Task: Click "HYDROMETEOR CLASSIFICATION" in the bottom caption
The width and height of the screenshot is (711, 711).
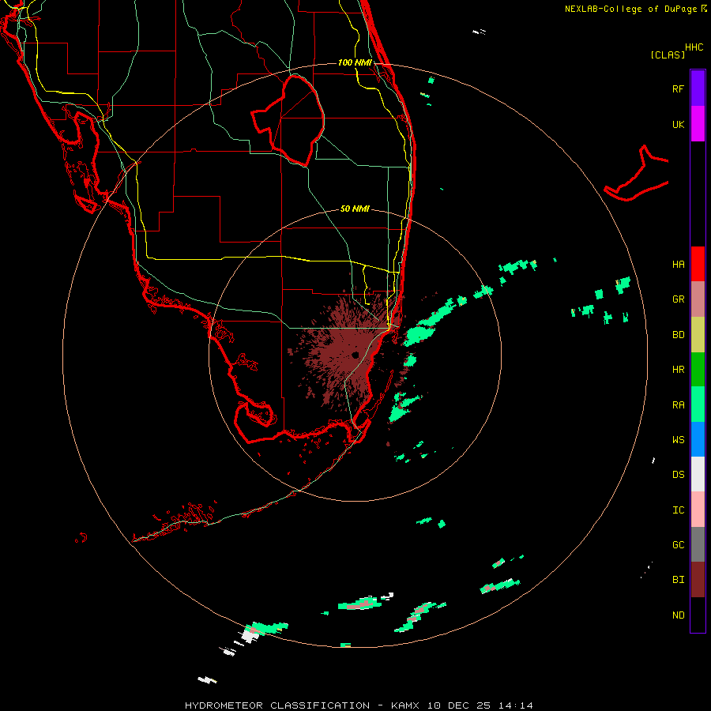Action: tap(277, 705)
